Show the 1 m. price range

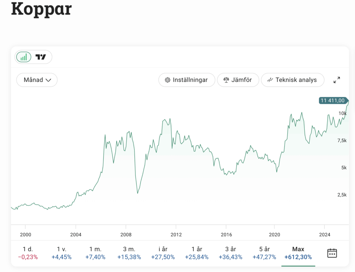96,253
